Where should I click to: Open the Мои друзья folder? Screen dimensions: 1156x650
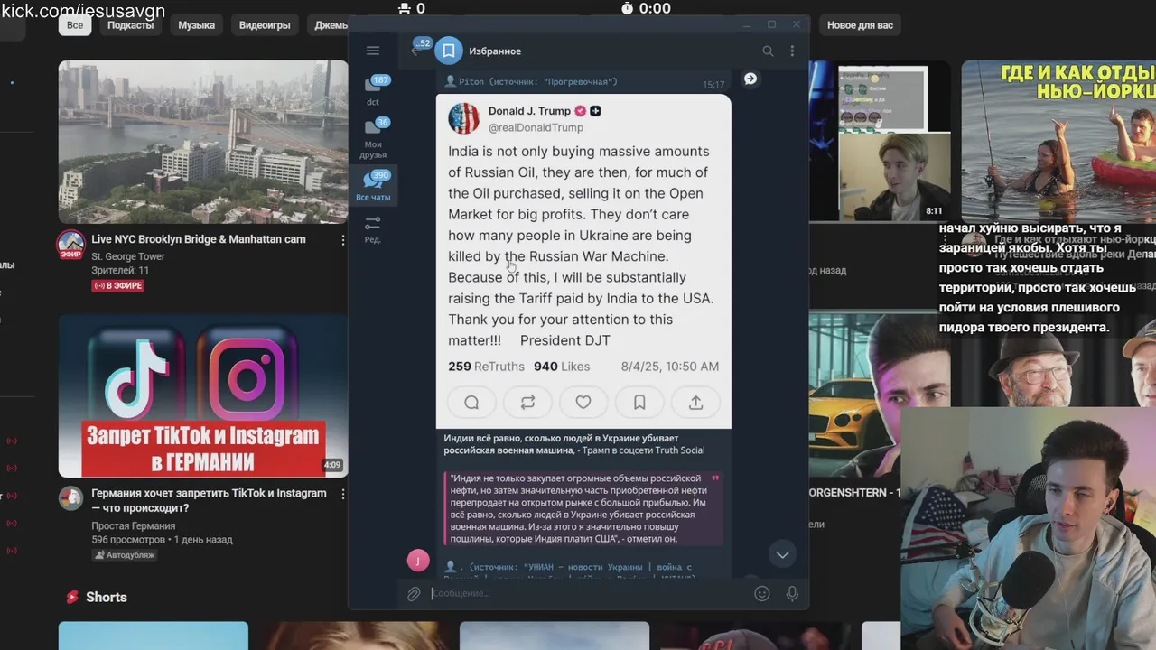pyautogui.click(x=373, y=137)
